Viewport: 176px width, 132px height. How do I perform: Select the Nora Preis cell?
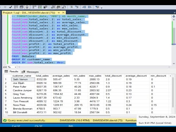pyautogui.click(x=23, y=105)
